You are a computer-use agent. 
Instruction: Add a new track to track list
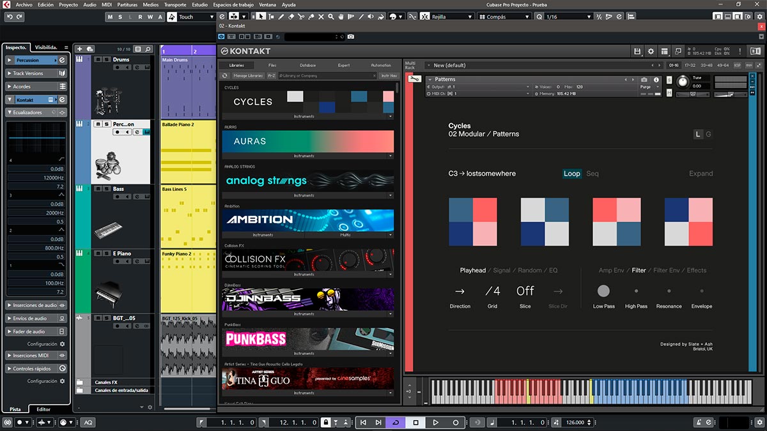(80, 49)
